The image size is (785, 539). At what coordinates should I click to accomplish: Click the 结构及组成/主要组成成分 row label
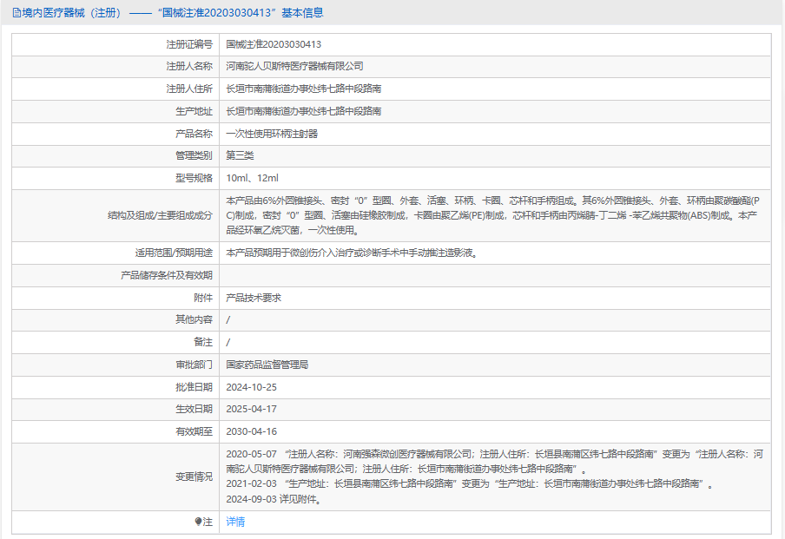pyautogui.click(x=160, y=215)
